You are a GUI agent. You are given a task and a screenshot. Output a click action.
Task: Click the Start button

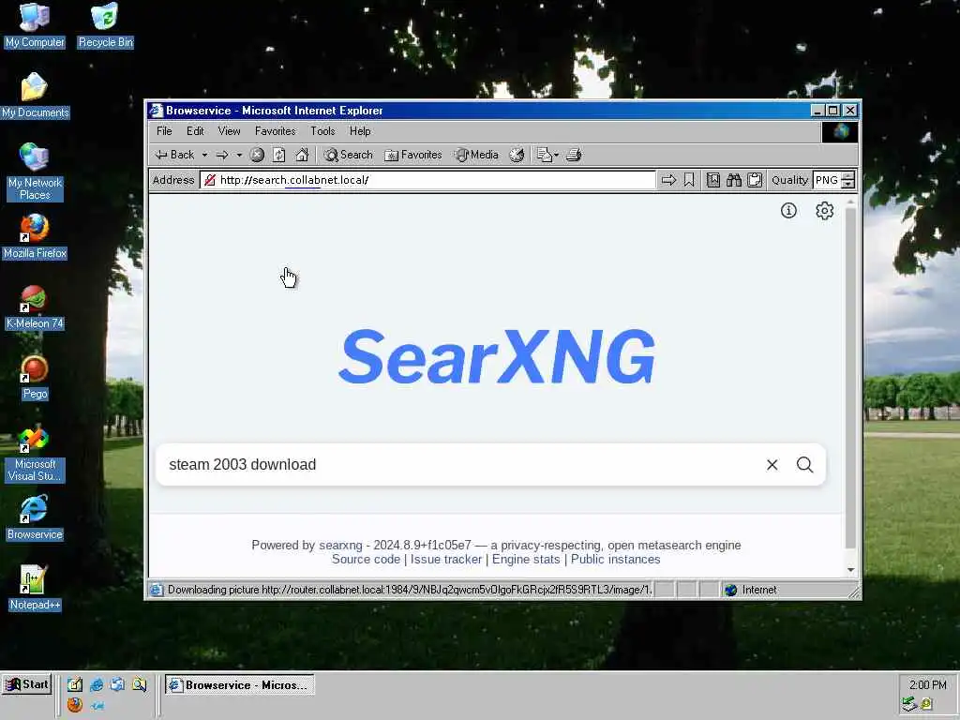click(26, 684)
